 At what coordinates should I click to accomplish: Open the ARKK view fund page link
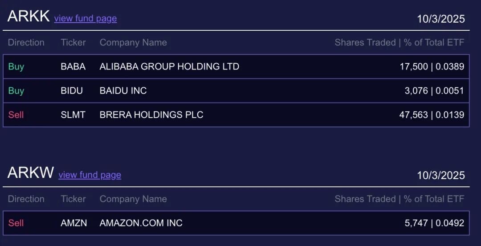point(86,18)
